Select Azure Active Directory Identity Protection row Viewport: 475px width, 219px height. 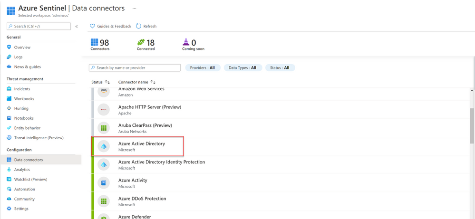pyautogui.click(x=281, y=164)
